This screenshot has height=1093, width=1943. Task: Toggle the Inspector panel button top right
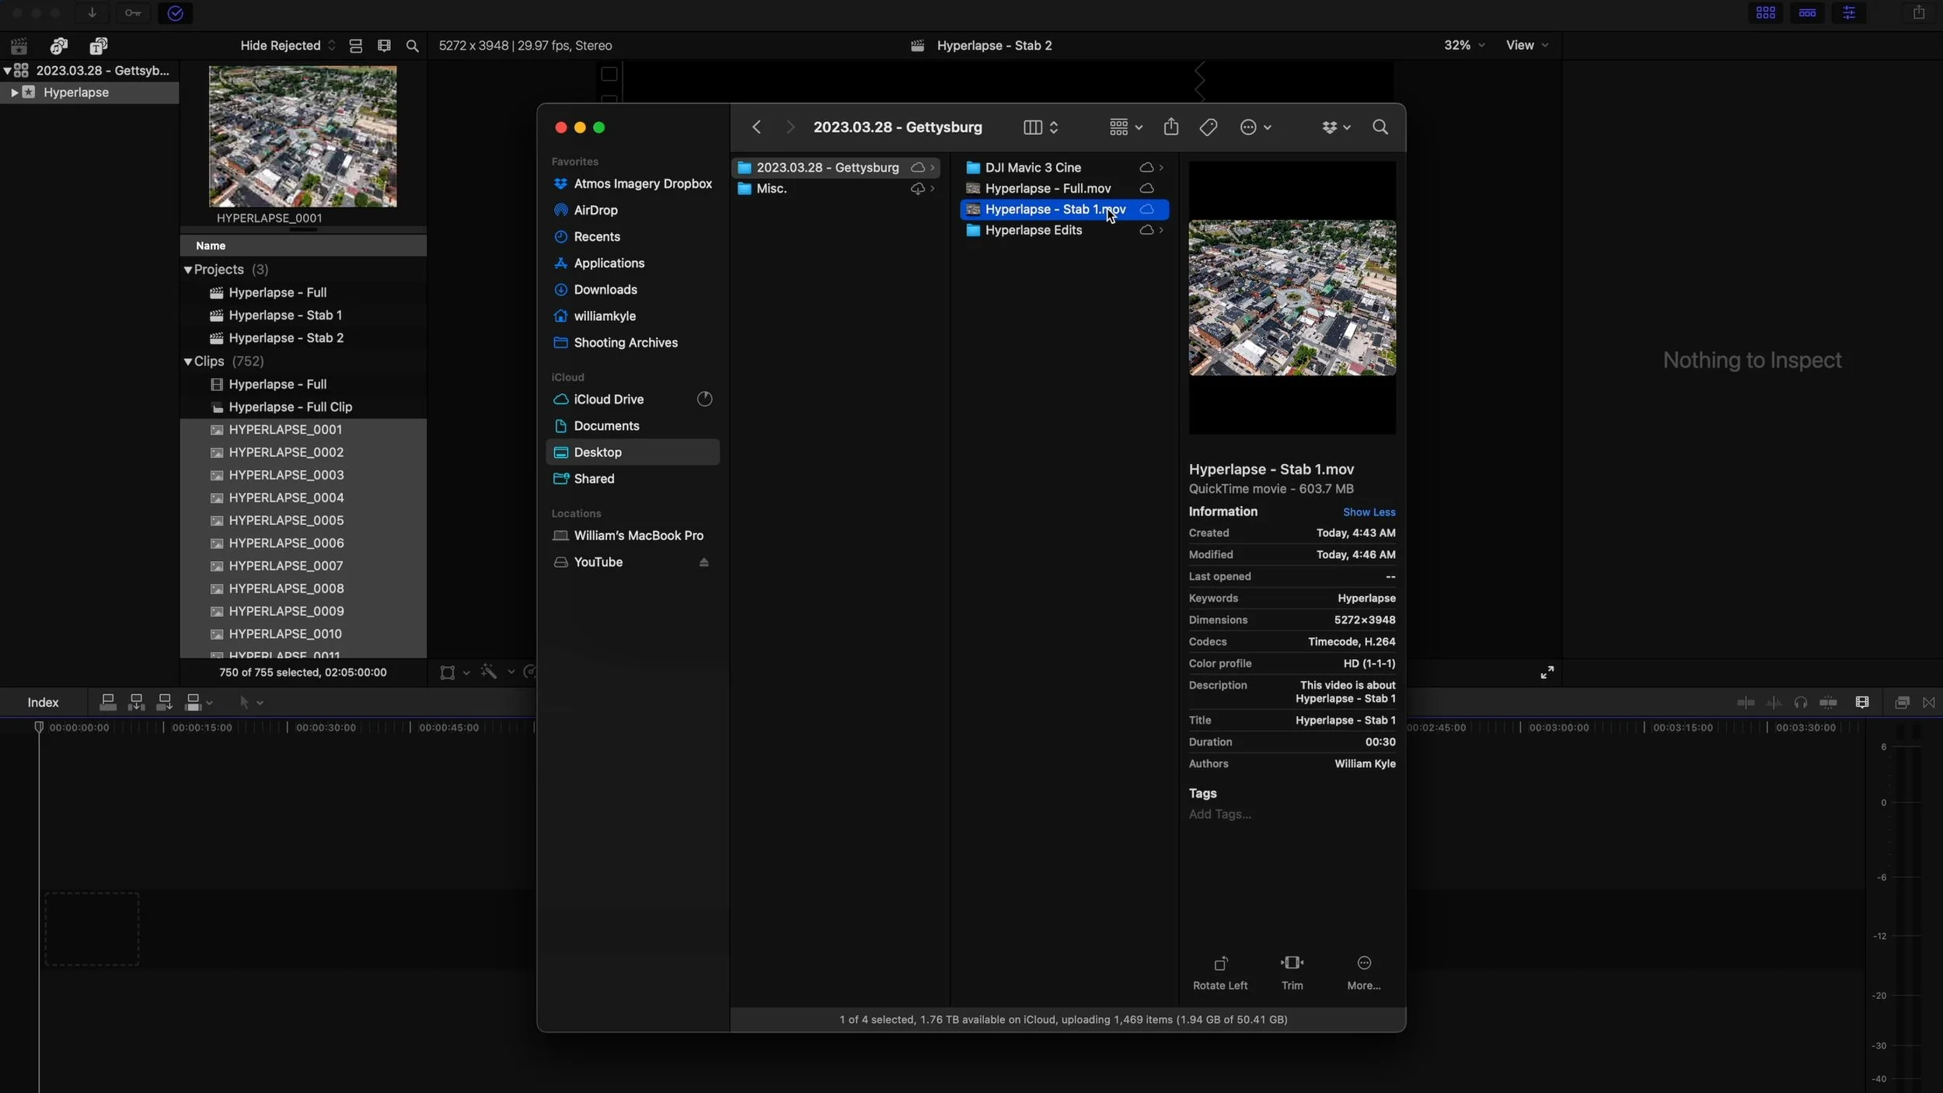(1848, 13)
